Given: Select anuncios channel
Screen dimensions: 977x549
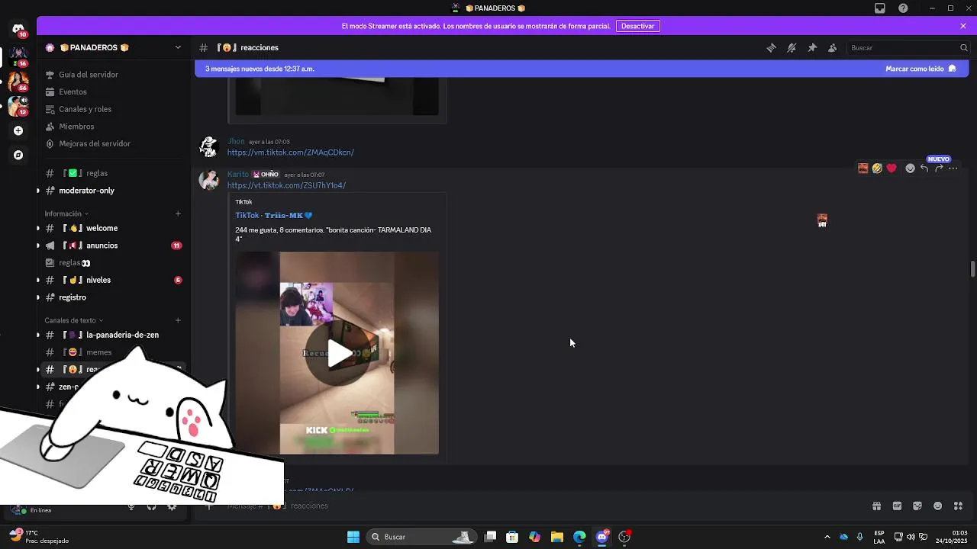Looking at the screenshot, I should 112,246.
